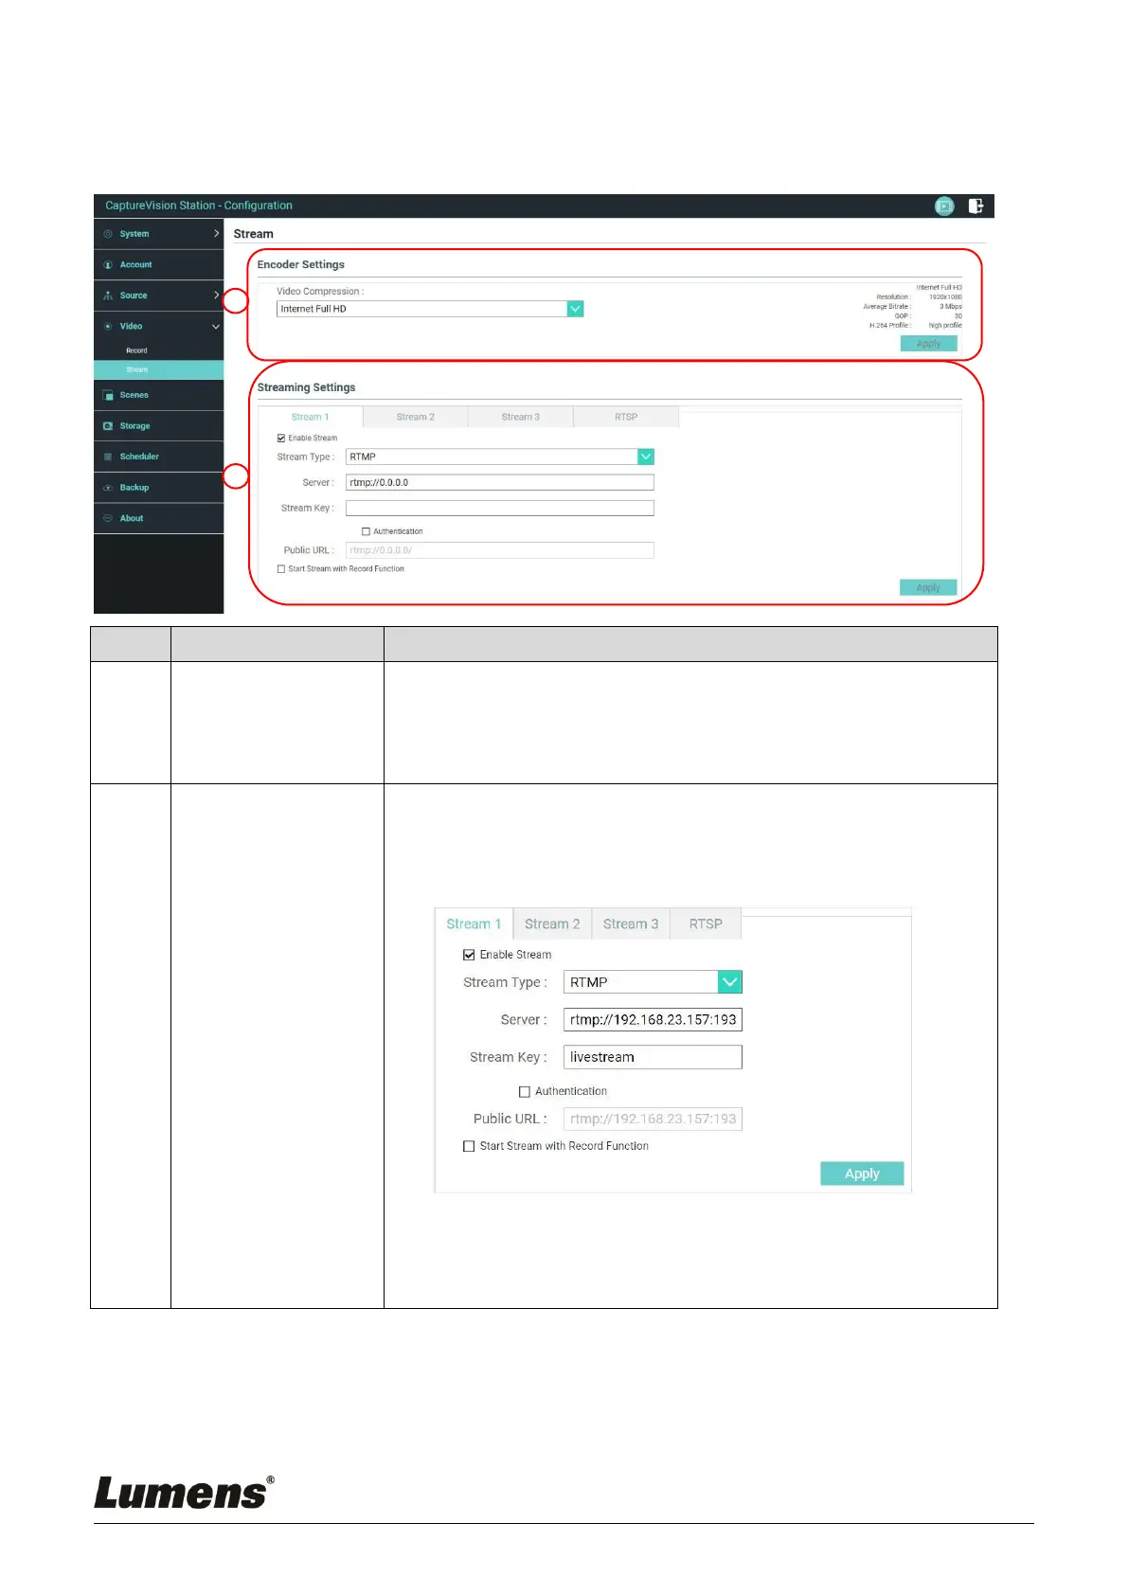
Task: Click 'CaptureVision Station - Configuration' title text
Action: [x=199, y=206]
